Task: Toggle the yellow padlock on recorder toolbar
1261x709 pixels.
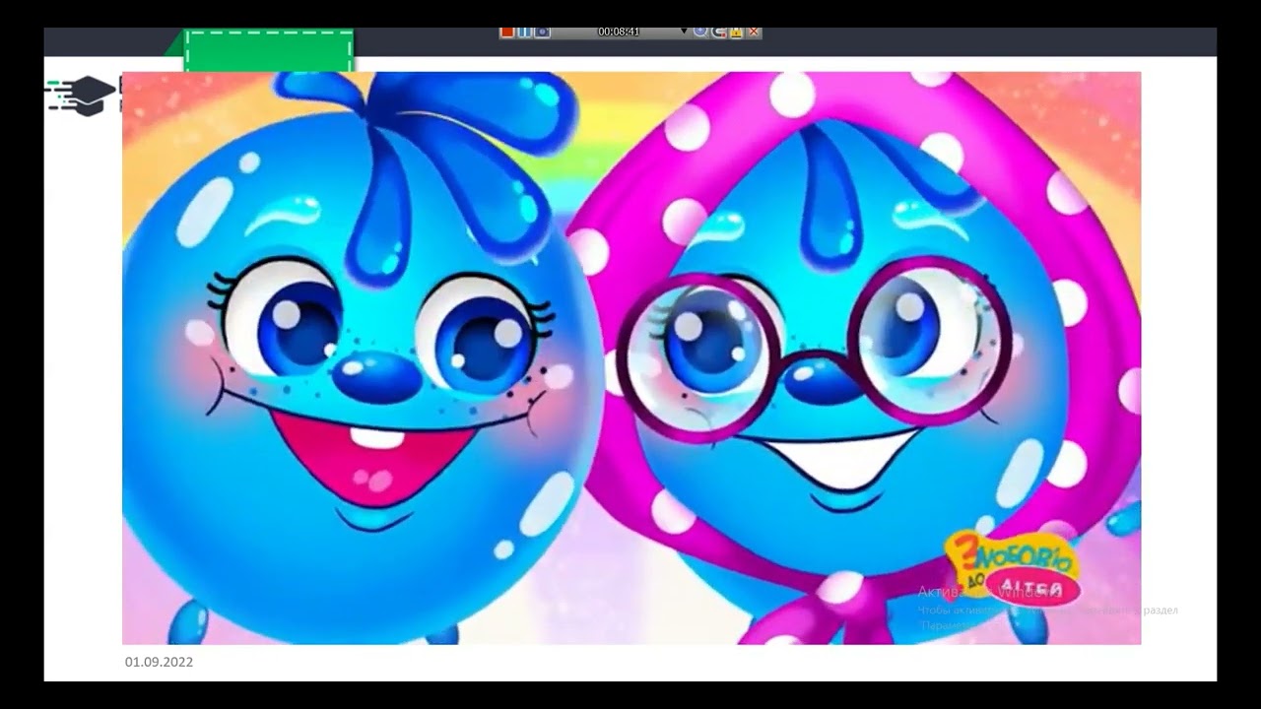Action: 736,32
